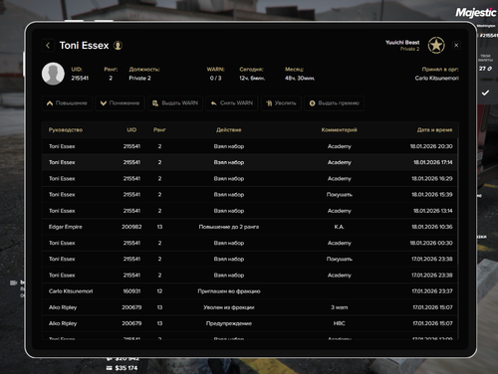
Task: Click the Действие column header
Action: tap(229, 130)
